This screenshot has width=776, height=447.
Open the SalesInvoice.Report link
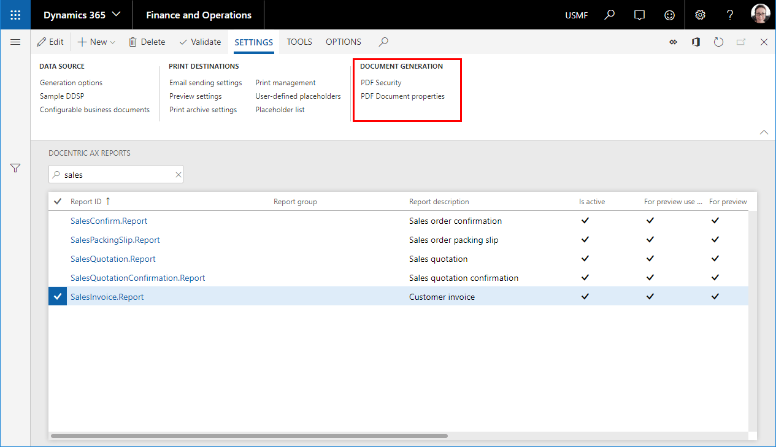tap(107, 297)
